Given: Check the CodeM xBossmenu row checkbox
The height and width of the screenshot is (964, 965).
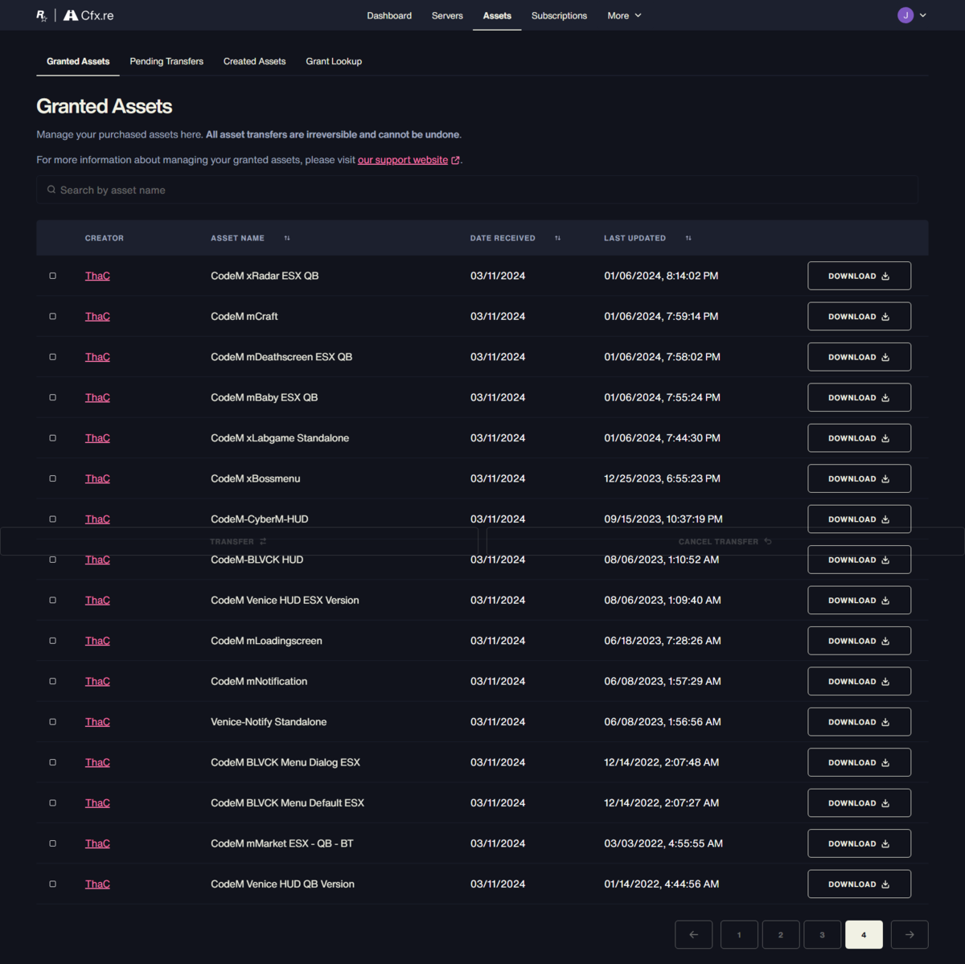Looking at the screenshot, I should [53, 478].
